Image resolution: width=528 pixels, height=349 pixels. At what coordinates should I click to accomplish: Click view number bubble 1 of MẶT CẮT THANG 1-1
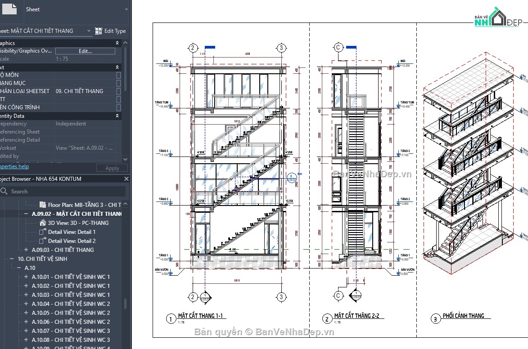click(171, 318)
